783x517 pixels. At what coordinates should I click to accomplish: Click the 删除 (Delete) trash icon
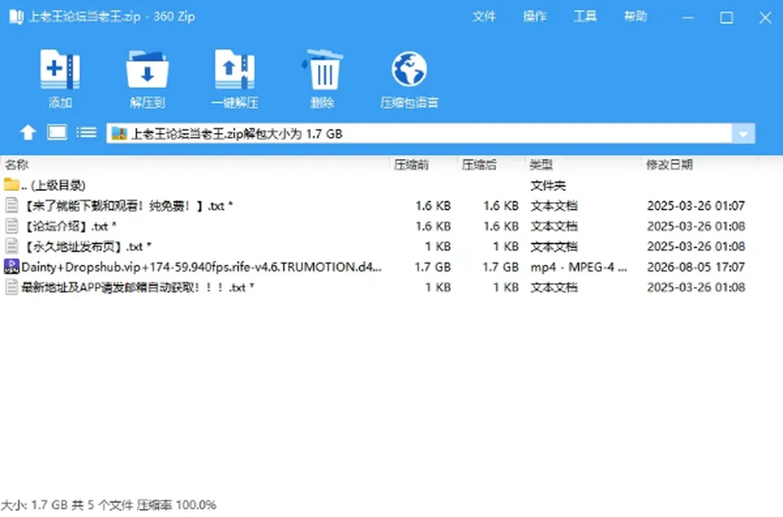(x=322, y=68)
